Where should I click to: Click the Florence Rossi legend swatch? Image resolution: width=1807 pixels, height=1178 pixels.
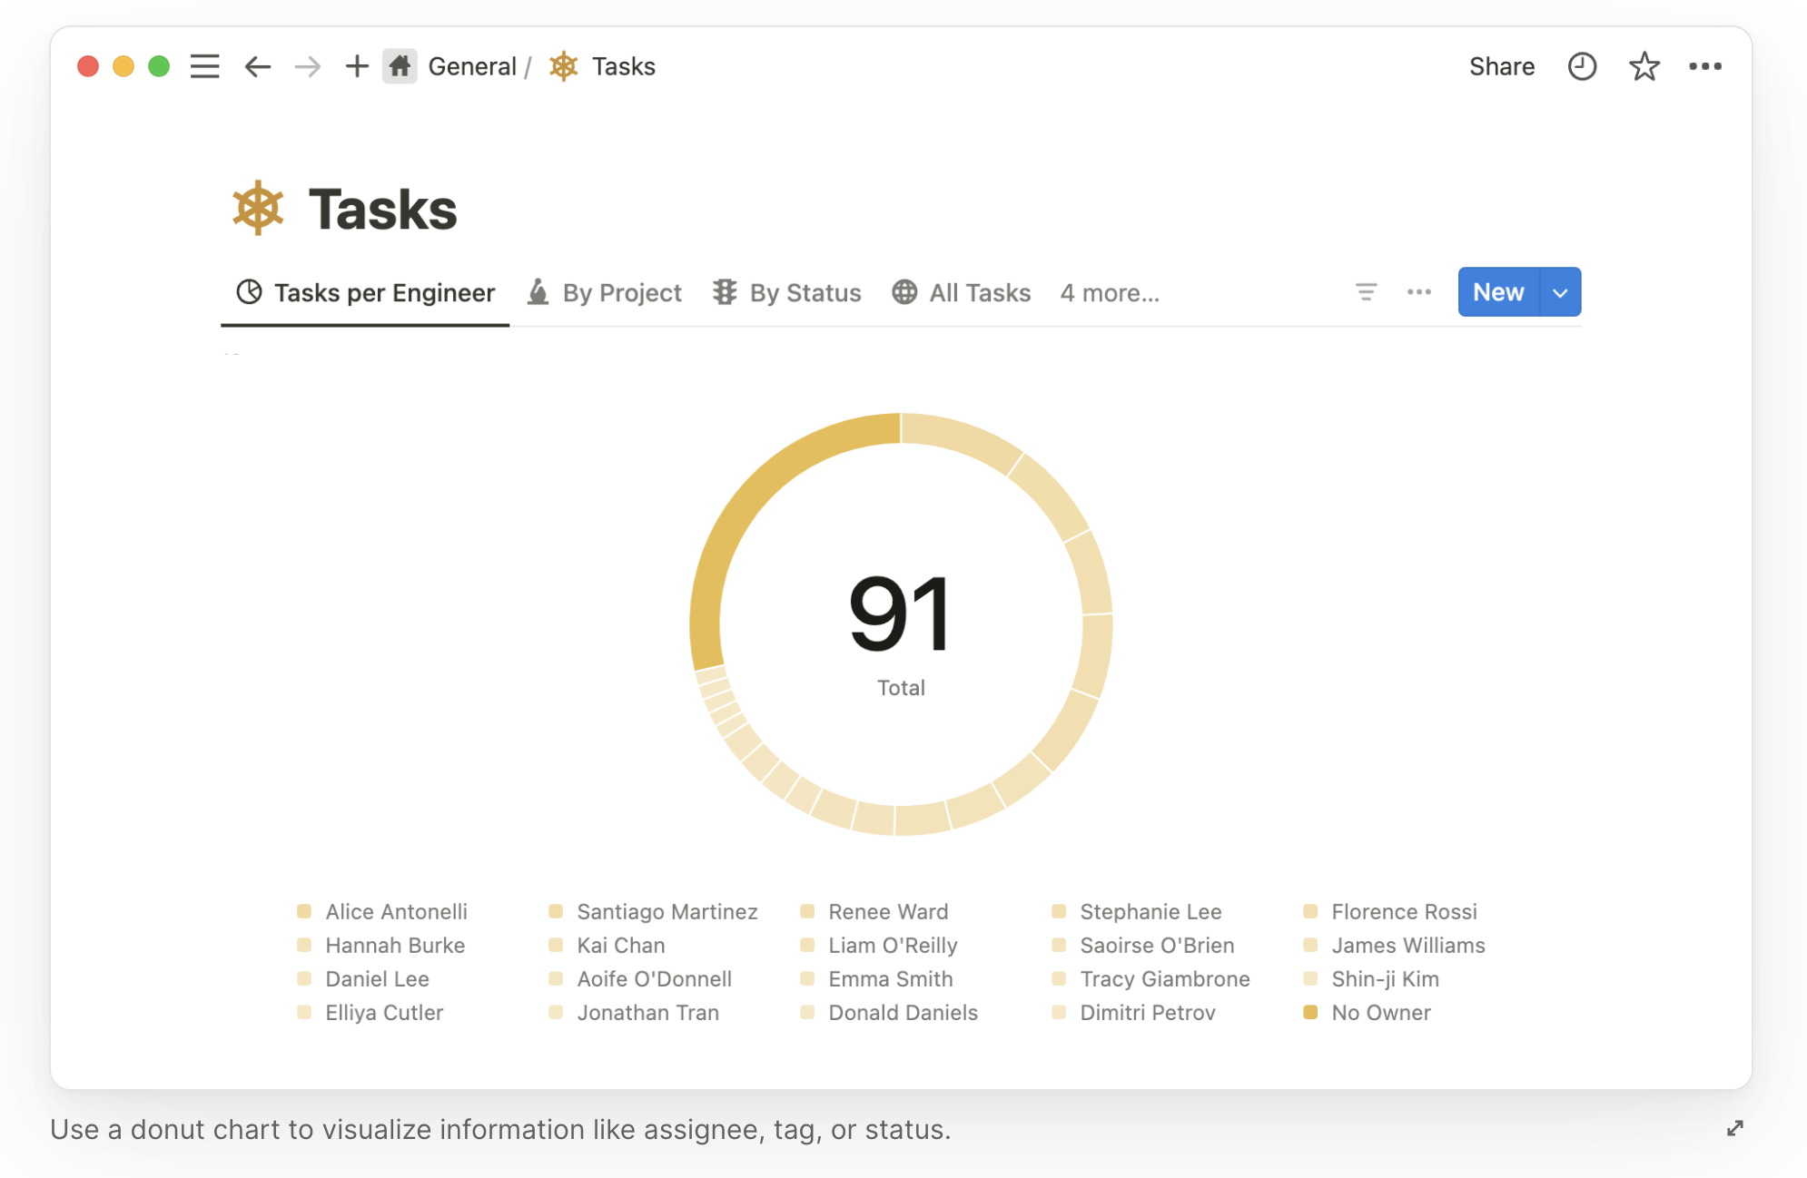(1310, 910)
